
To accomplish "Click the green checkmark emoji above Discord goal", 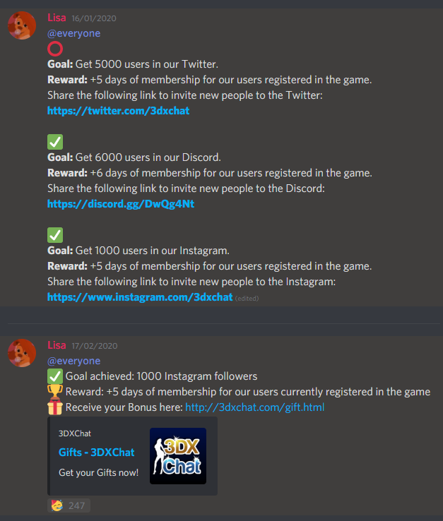I will (x=55, y=142).
